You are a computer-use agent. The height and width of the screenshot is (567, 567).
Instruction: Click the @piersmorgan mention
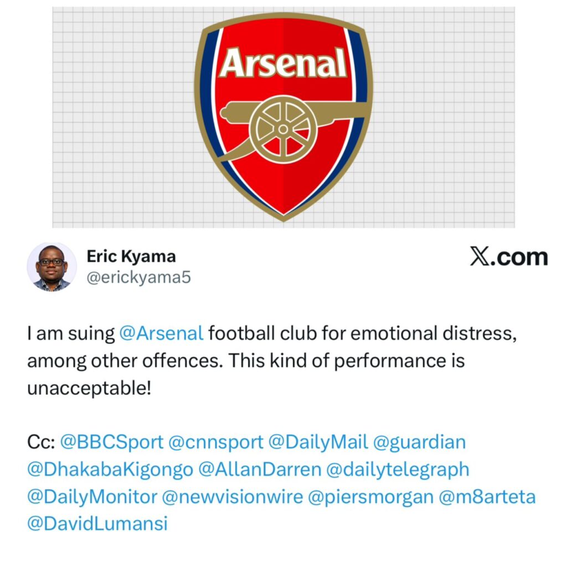(370, 497)
